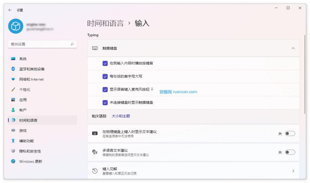Image resolution: width=310 pixels, height=183 pixels.
Task: Click the 查找设置 search field
Action: pos(39,44)
